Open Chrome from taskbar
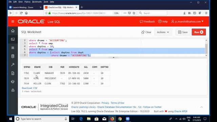 (x=120, y=119)
